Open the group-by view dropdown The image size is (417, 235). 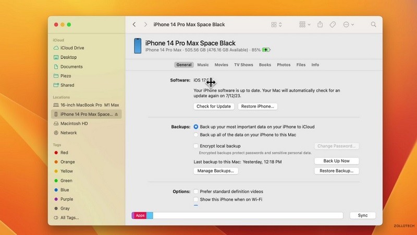pos(305,25)
